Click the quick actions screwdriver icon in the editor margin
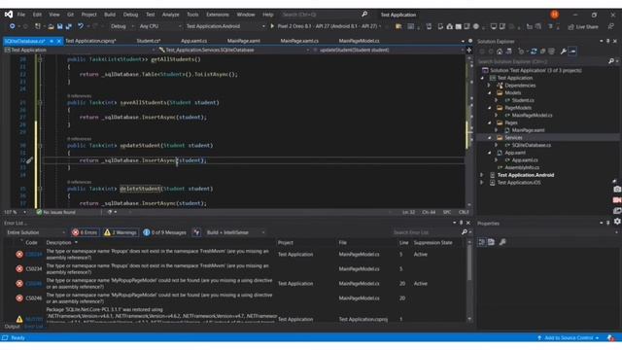 pos(29,160)
